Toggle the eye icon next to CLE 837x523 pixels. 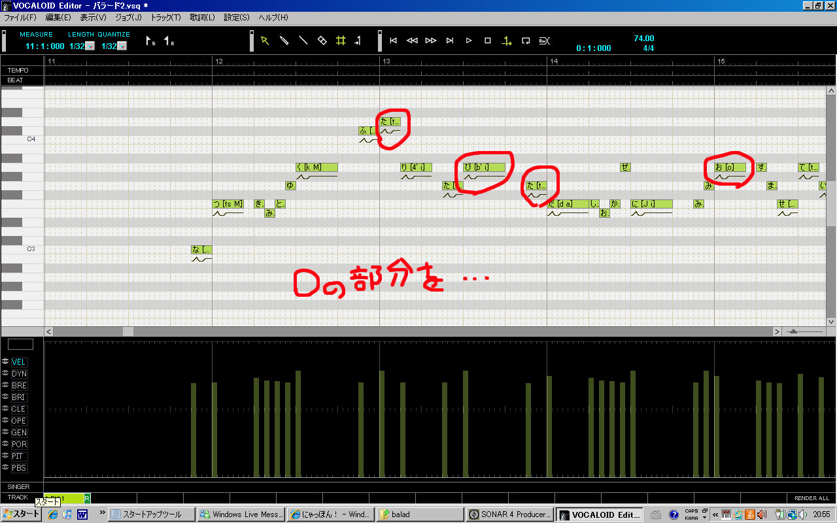pyautogui.click(x=5, y=409)
